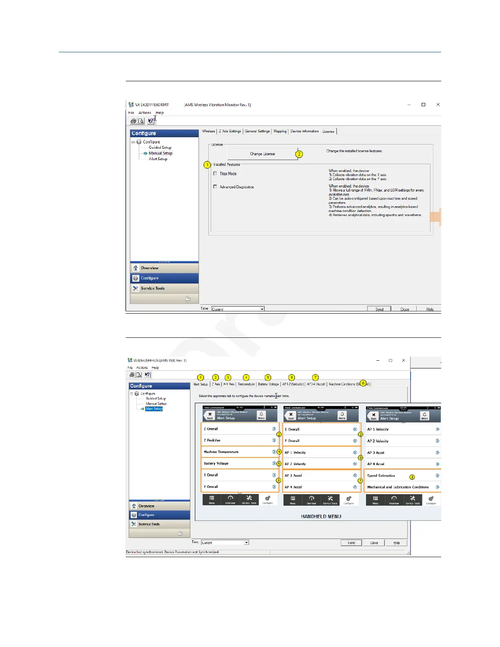The width and height of the screenshot is (500, 647).
Task: Open File menu in Vibration Monitor window
Action: pyautogui.click(x=131, y=113)
